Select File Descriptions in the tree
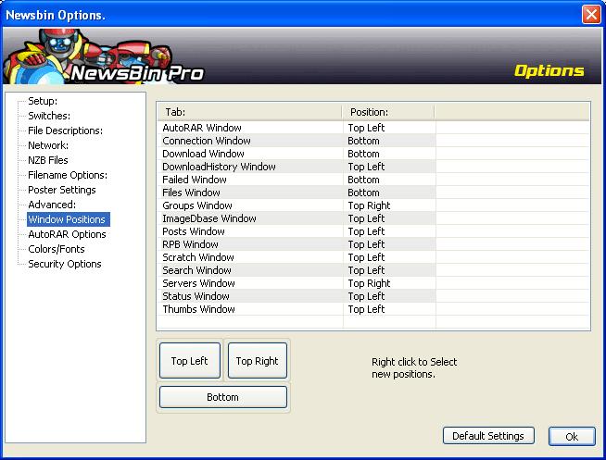The width and height of the screenshot is (606, 460). coord(65,131)
